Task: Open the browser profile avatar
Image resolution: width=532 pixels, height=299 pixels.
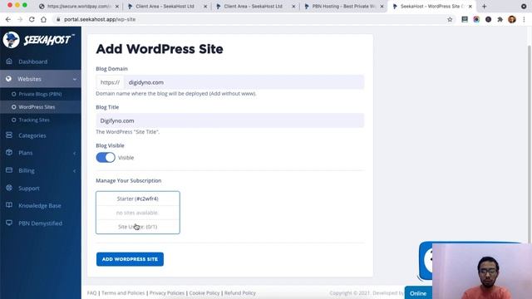Action: [512, 19]
